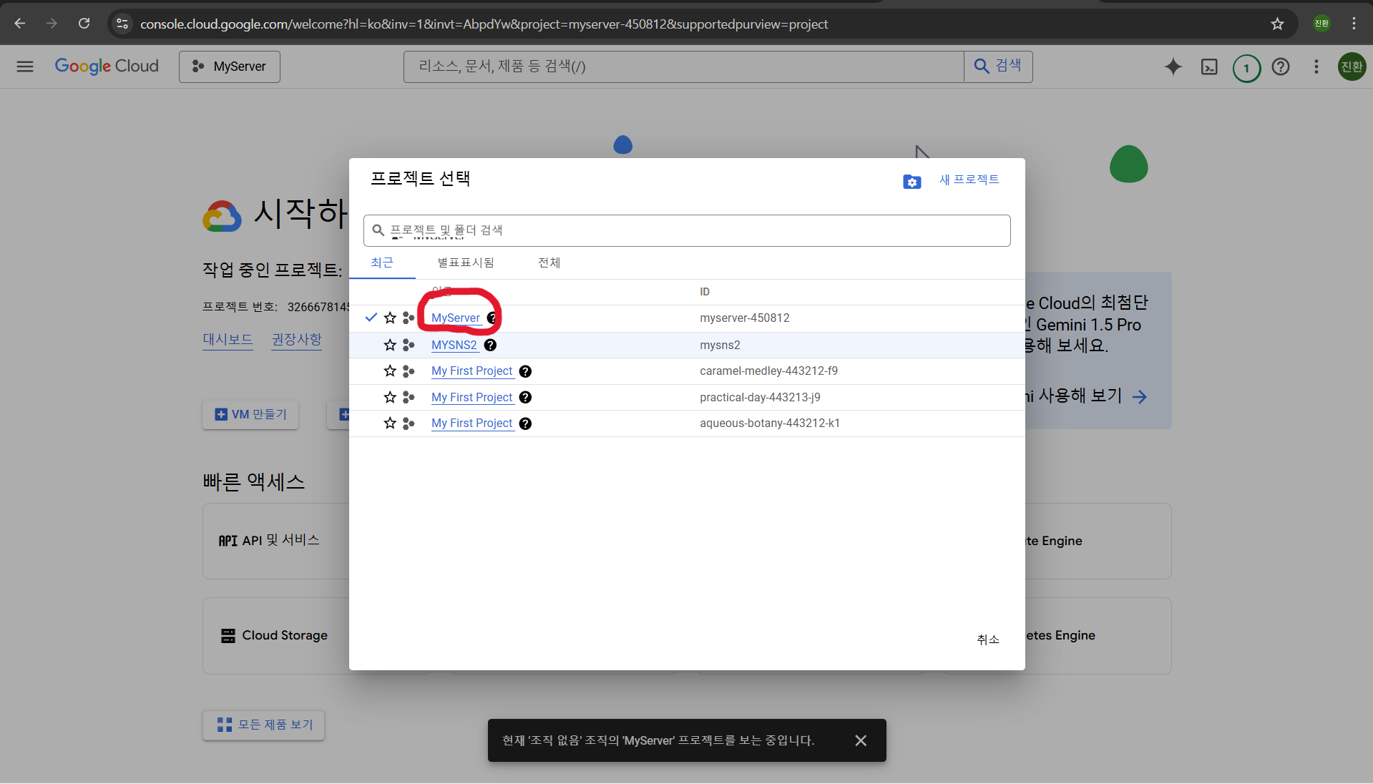Star the caramel-medley My First Project

(x=390, y=371)
